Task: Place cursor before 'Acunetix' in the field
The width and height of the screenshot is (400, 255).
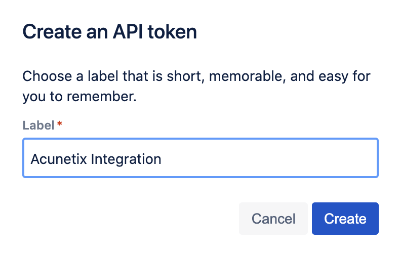Action: pos(31,159)
